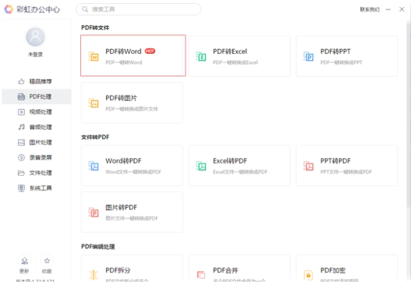Click the orange lock icon of PDF加密
Screen dimensions: 411x283
(308, 275)
